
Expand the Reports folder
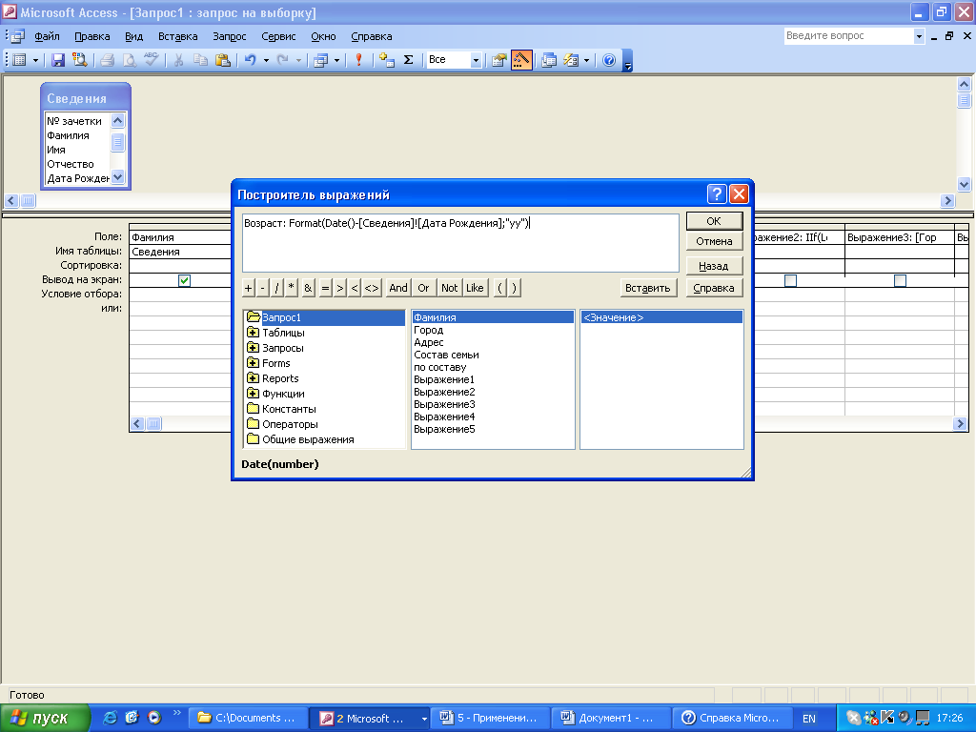pyautogui.click(x=253, y=377)
